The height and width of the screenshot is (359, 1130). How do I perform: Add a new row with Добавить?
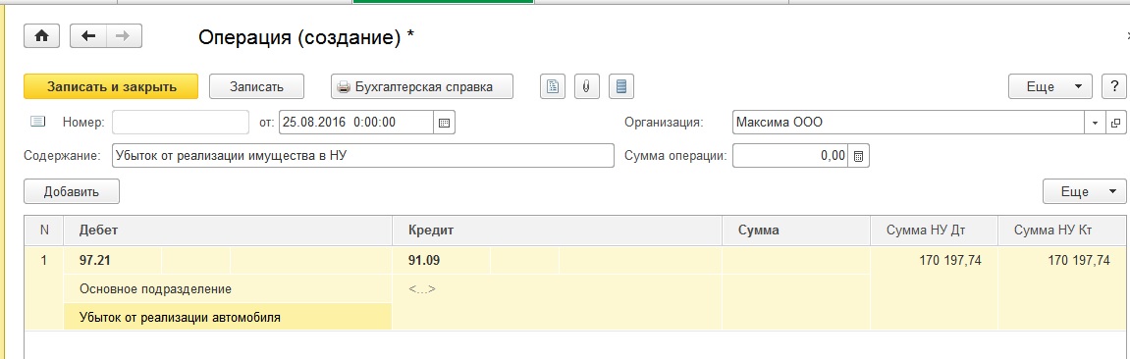(x=72, y=192)
